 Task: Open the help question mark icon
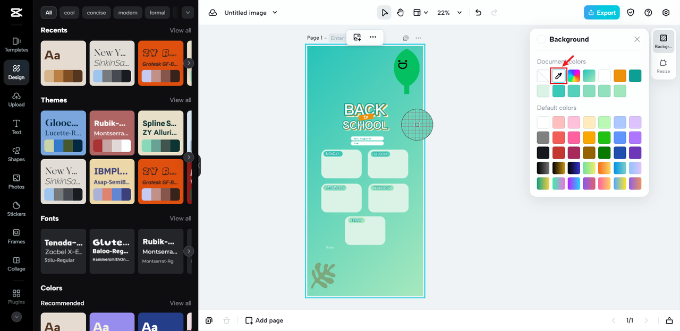click(648, 13)
